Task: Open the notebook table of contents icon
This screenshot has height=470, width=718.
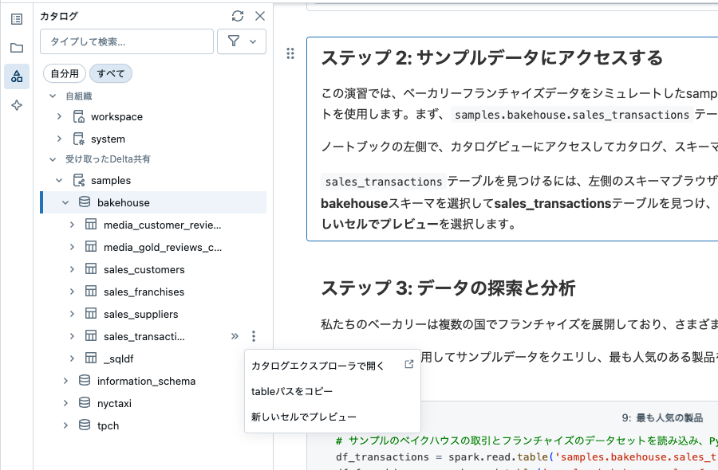Action: (x=16, y=18)
